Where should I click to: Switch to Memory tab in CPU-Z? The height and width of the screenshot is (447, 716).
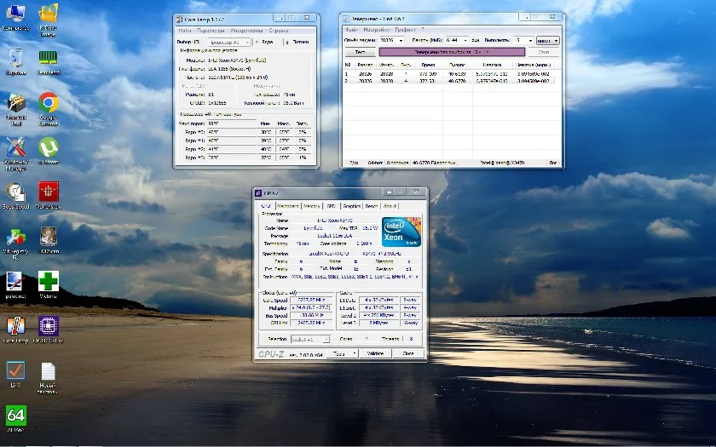312,206
